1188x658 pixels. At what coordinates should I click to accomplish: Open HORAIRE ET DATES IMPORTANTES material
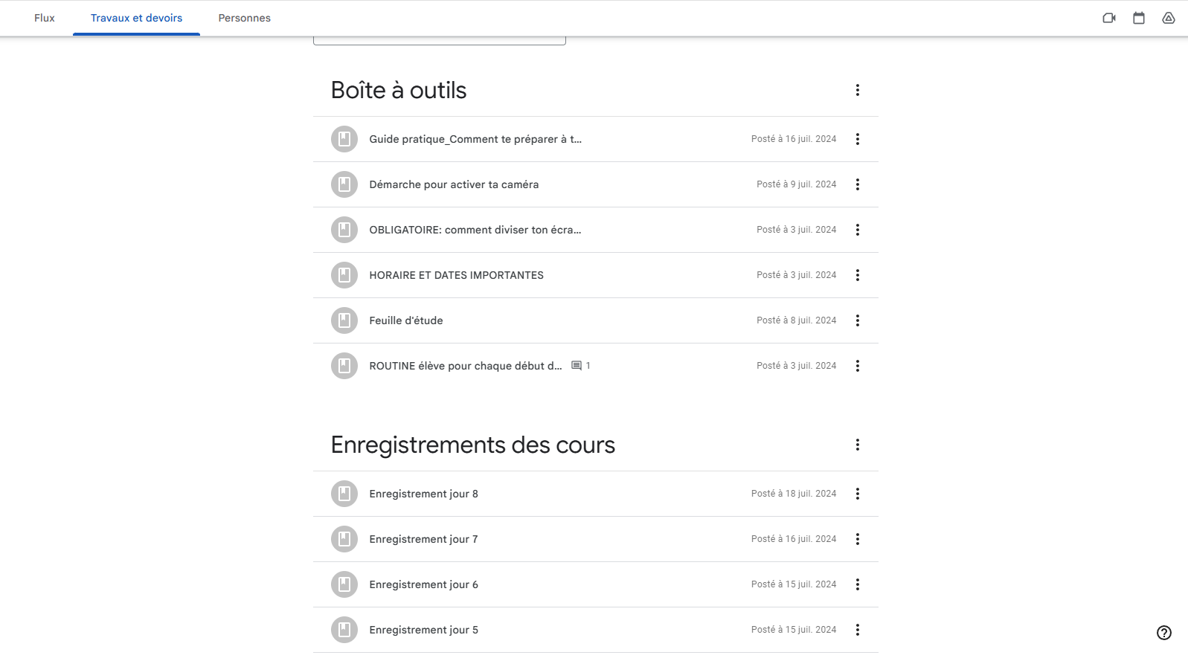pos(456,275)
